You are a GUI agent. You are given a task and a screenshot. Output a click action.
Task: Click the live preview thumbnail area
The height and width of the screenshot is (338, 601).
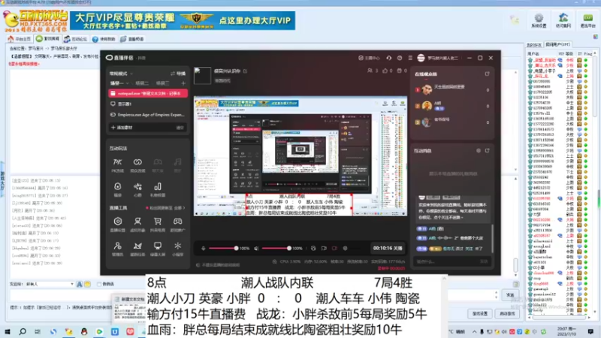coord(300,156)
